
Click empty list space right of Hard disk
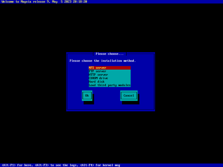(x=118, y=82)
